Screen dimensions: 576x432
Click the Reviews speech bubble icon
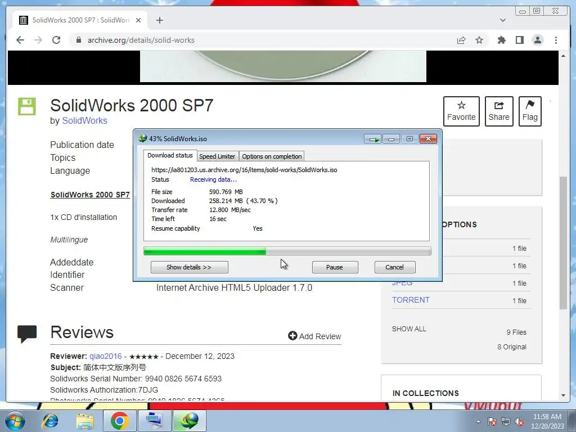27,334
